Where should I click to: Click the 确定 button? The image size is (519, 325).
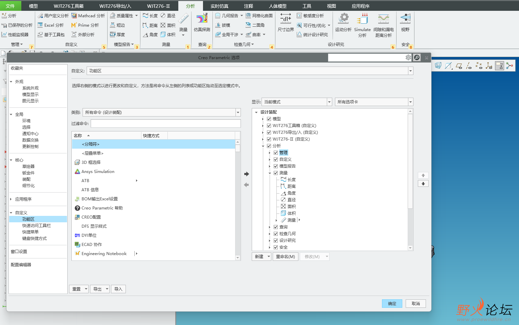(x=392, y=304)
